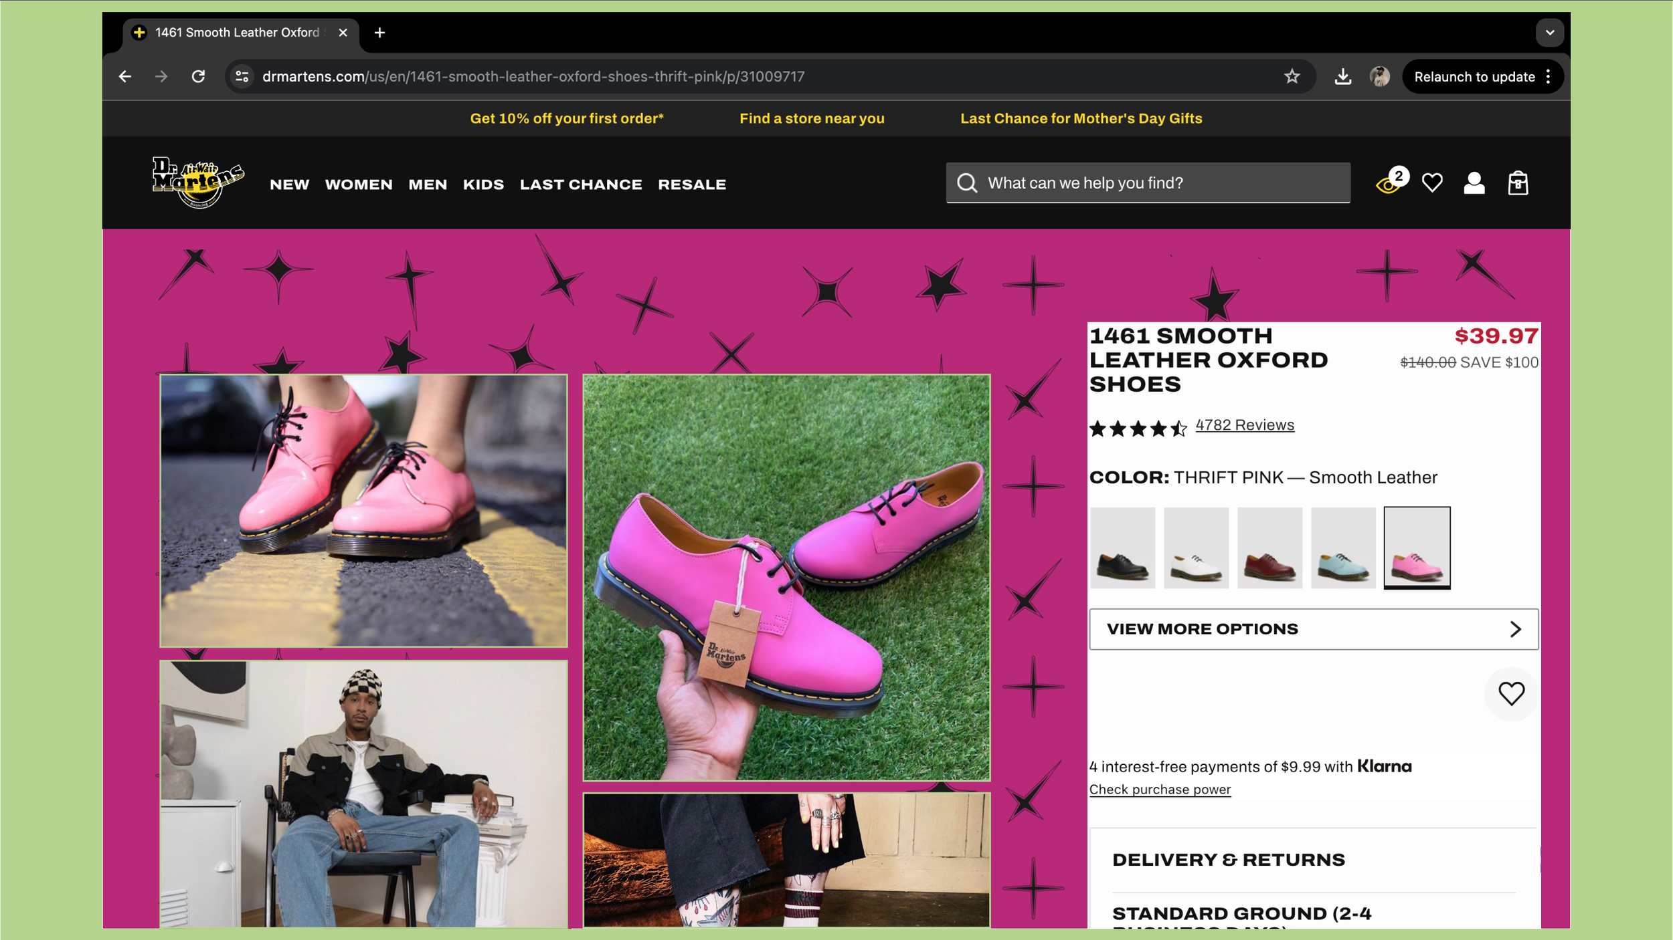Viewport: 1673px width, 940px height.
Task: Open the LAST CHANCE menu
Action: point(581,185)
